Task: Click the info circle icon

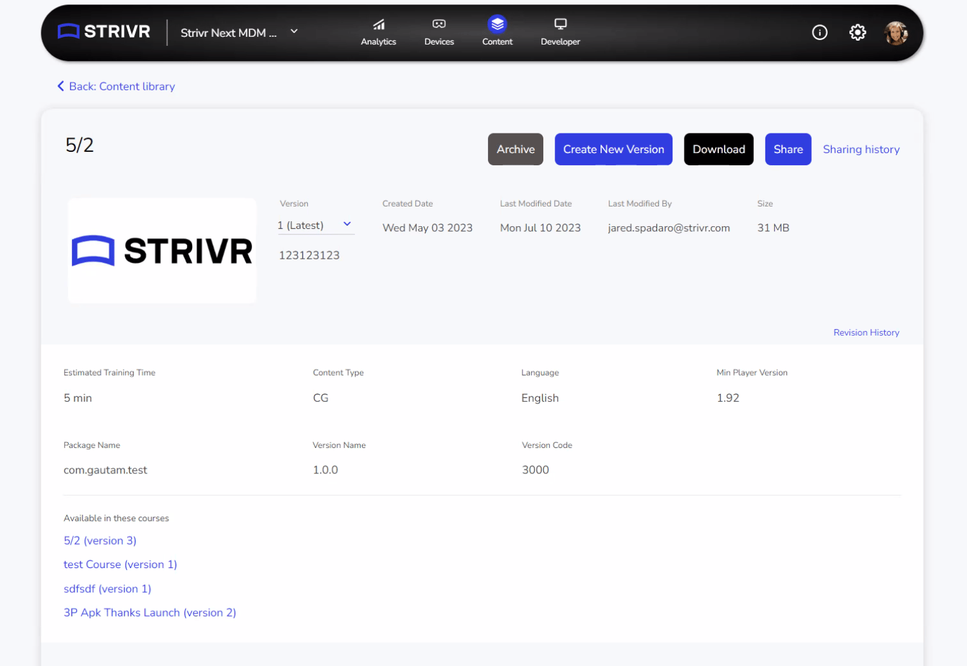Action: (x=819, y=32)
